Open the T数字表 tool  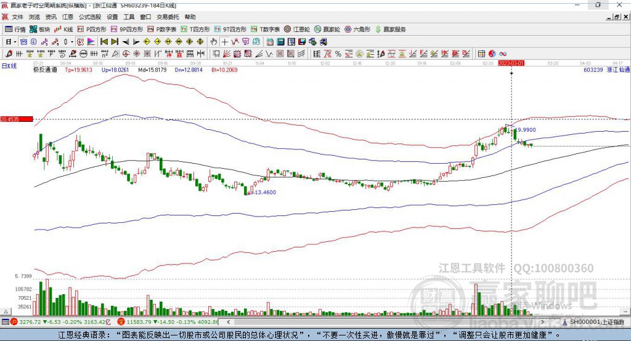pos(265,30)
